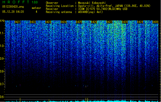Click the HROFFT title text
Image resolution: width=161 pixels, height=102 pixels.
pyautogui.click(x=16, y=2)
